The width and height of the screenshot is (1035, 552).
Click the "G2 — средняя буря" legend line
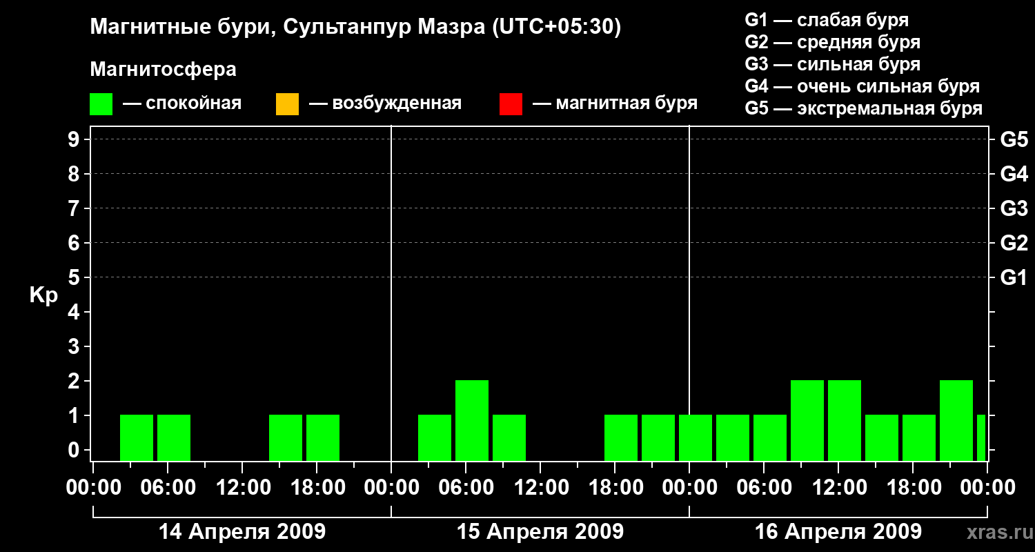[833, 42]
